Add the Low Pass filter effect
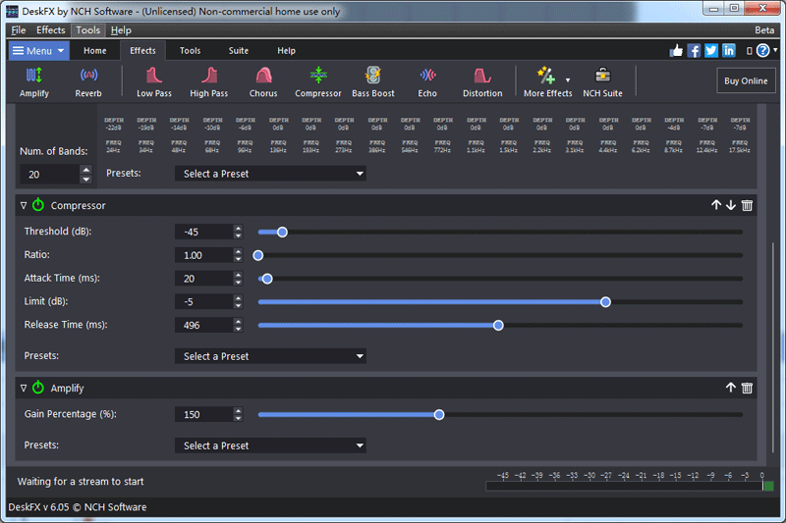The image size is (786, 523). click(154, 82)
